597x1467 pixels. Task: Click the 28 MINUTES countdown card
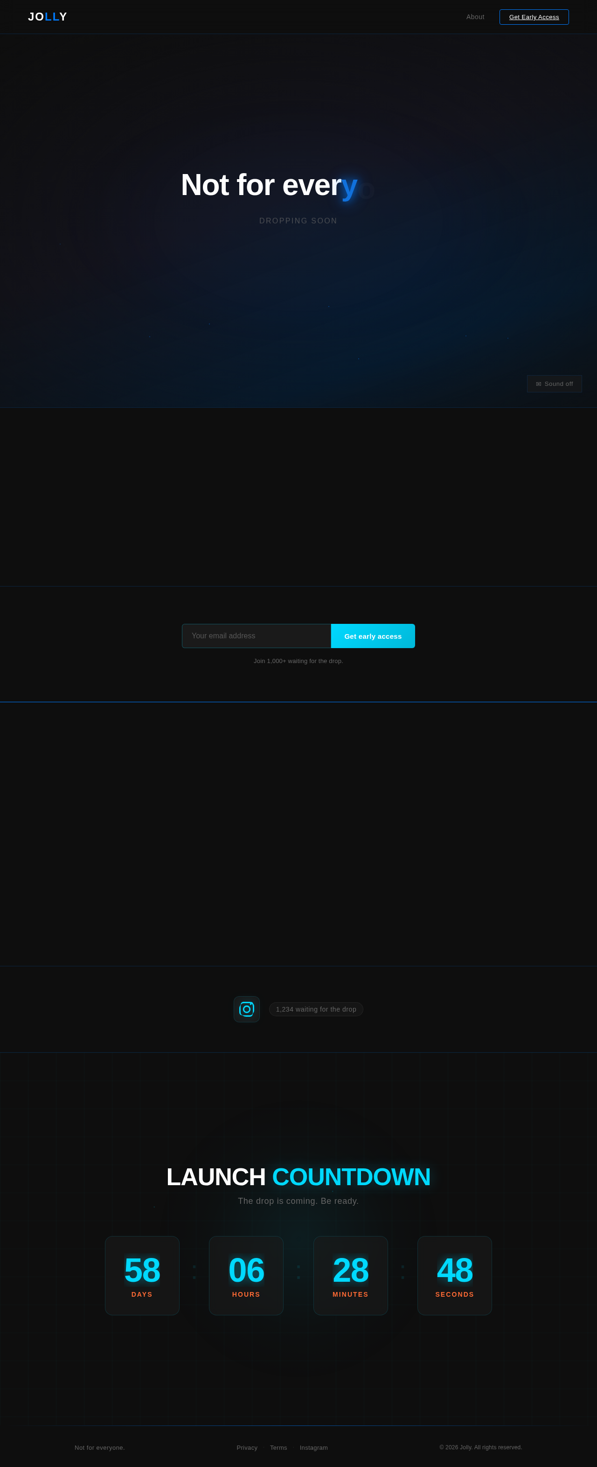(x=351, y=1276)
